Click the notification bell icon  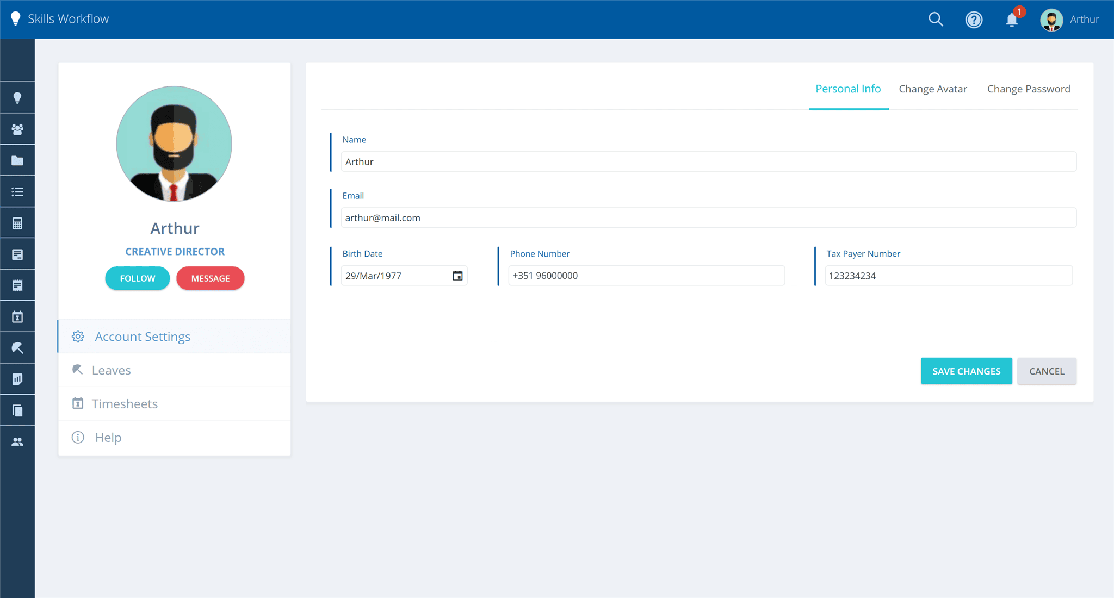point(1012,20)
